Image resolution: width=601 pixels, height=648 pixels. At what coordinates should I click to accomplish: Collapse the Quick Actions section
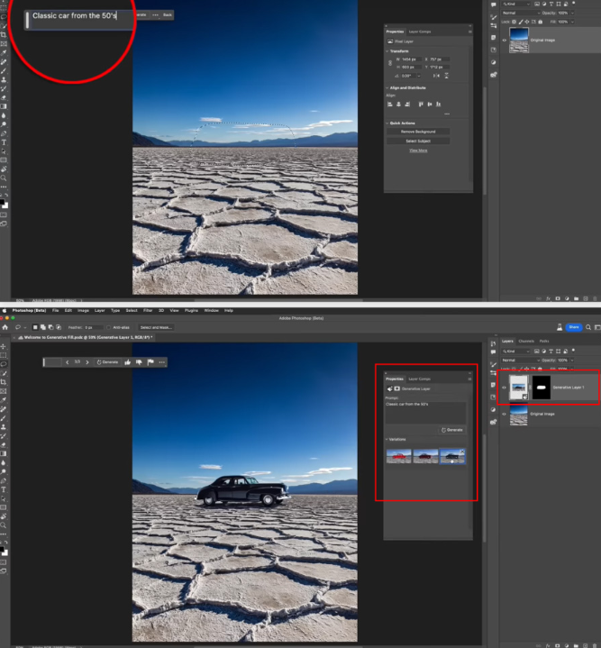[x=387, y=123]
